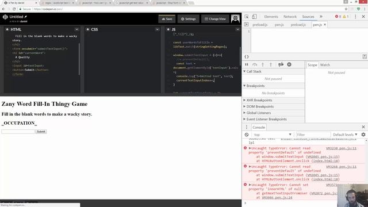The image size is (368, 207).
Task: Expand the CSS editor dropdown
Action: point(157,29)
